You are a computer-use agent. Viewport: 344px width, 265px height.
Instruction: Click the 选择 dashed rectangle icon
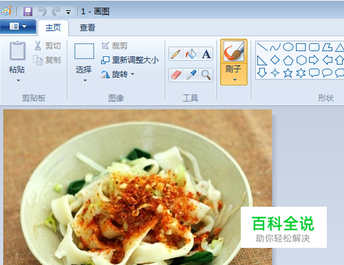pyautogui.click(x=84, y=51)
